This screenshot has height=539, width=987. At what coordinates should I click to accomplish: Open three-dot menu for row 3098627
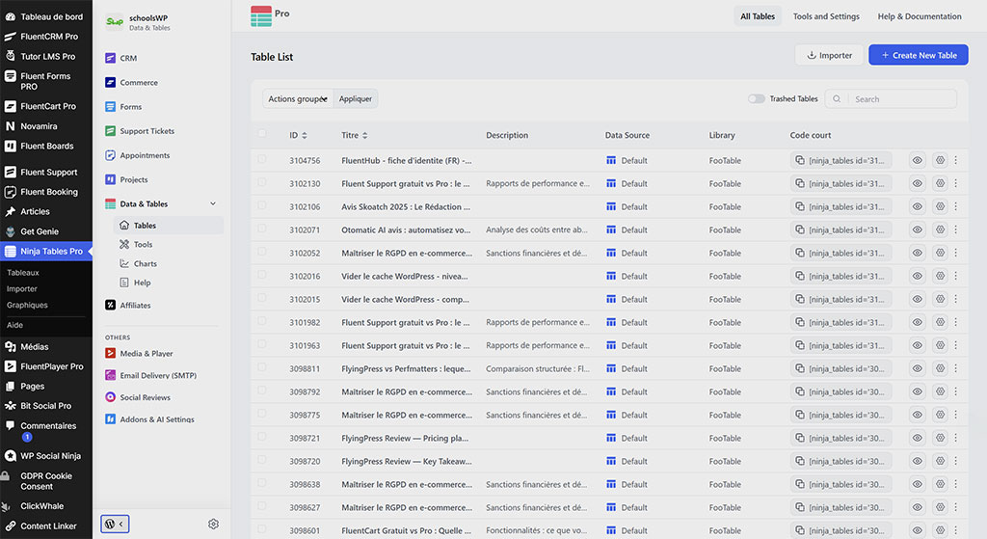coord(955,507)
